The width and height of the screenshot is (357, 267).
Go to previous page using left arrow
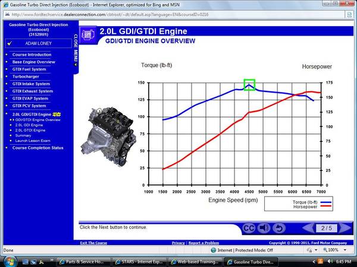[x=308, y=228]
